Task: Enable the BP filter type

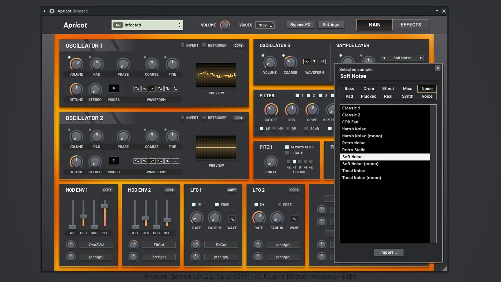Action: click(x=287, y=129)
